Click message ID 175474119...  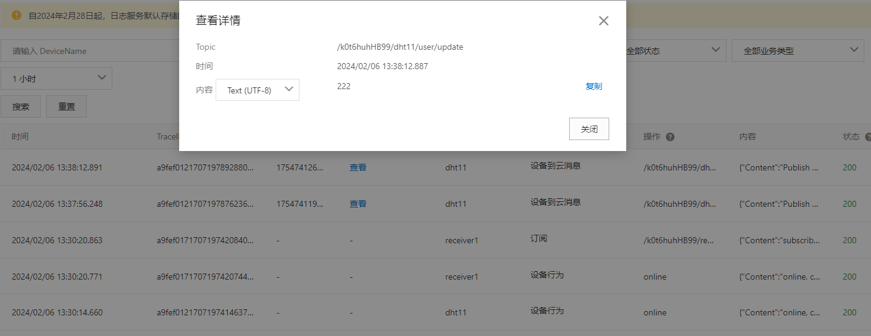(300, 204)
